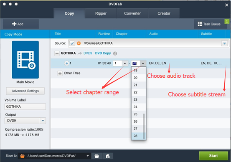Click the subtitle streams EN, DE, TK
This screenshot has height=162, width=231.
(211, 63)
